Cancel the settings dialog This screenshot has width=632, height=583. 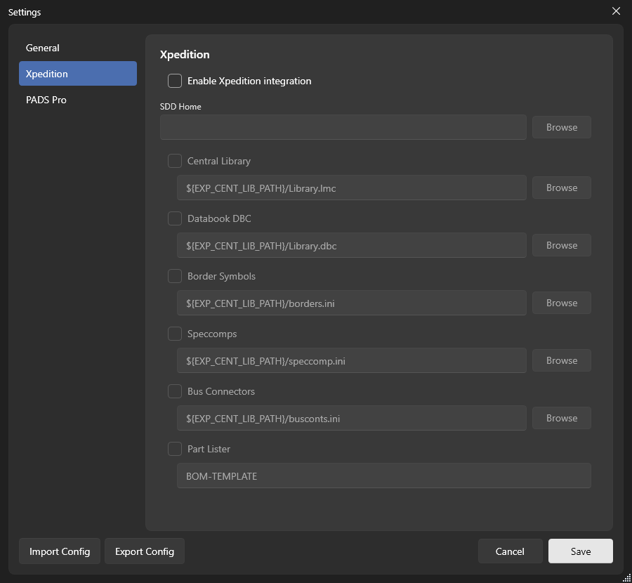pos(510,551)
